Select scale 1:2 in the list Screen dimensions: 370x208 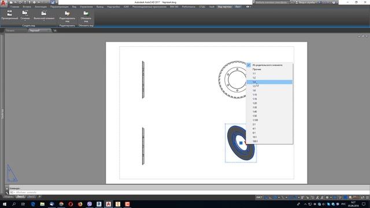(x=269, y=78)
